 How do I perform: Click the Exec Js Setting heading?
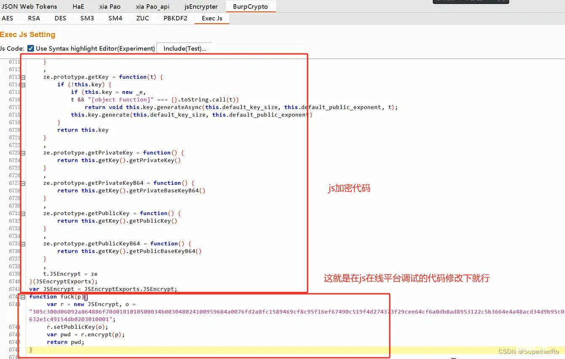click(x=28, y=35)
